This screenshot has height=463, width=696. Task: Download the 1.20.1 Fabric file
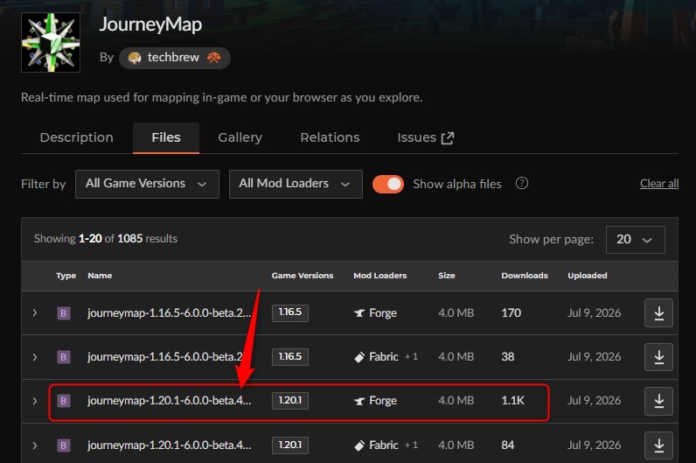point(658,445)
